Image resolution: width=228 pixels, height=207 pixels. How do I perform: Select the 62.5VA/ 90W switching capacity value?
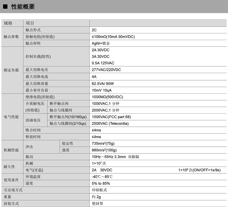click(x=103, y=84)
